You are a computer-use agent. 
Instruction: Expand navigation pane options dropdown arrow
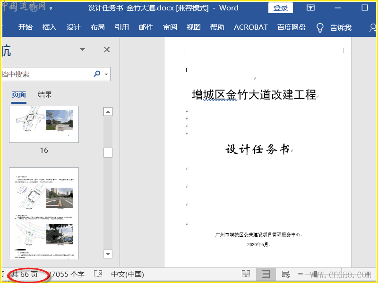(83, 50)
